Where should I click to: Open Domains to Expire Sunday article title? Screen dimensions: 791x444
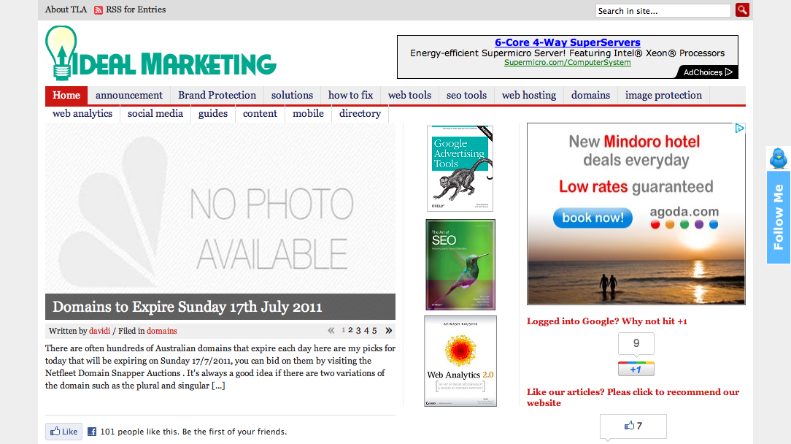[x=187, y=307]
